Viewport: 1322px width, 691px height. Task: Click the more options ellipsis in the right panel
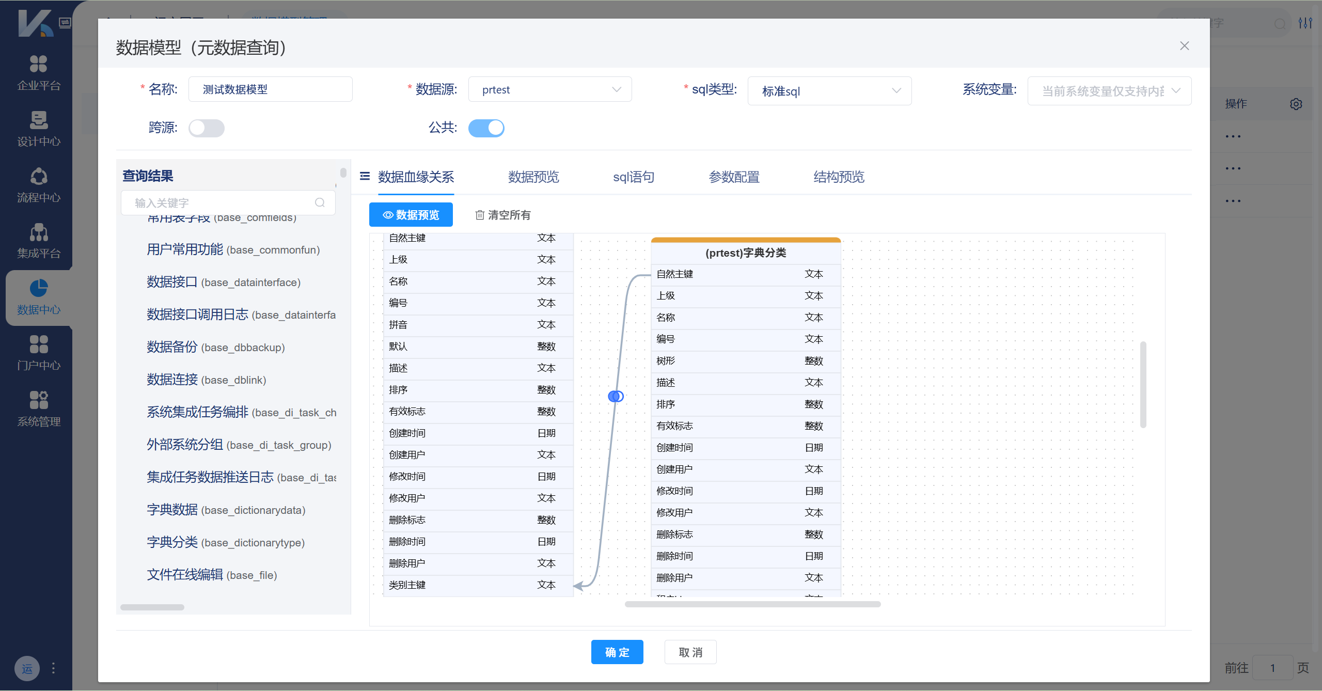coord(1234,136)
